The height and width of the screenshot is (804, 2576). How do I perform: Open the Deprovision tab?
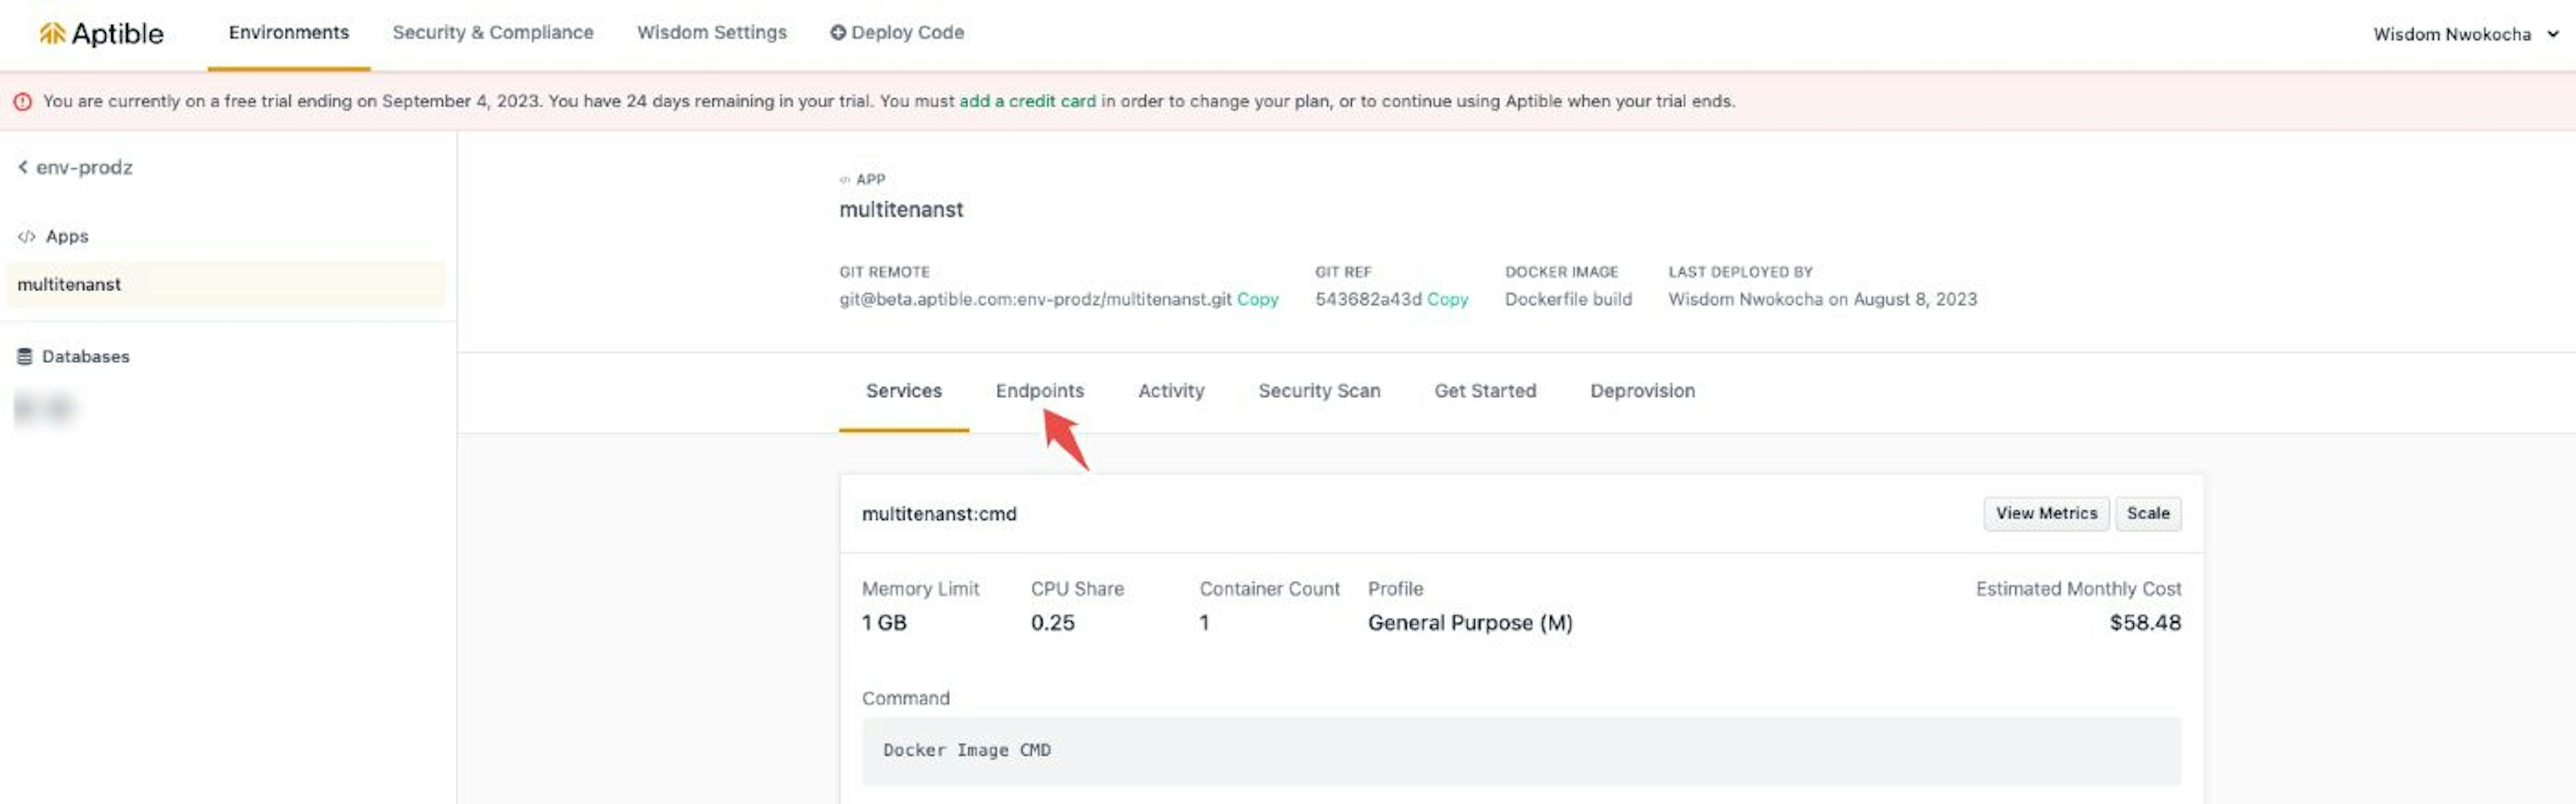click(1642, 390)
